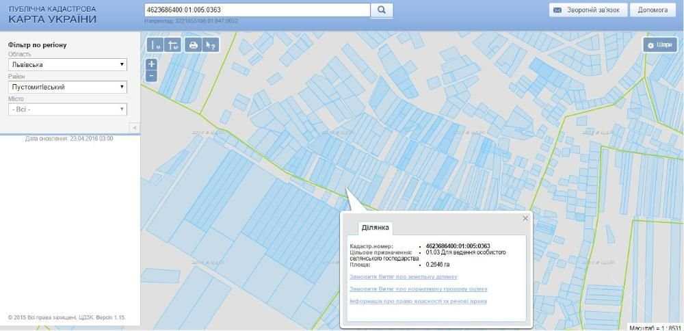684x331 pixels.
Task: Close the Ділянка info popup
Action: (x=525, y=218)
